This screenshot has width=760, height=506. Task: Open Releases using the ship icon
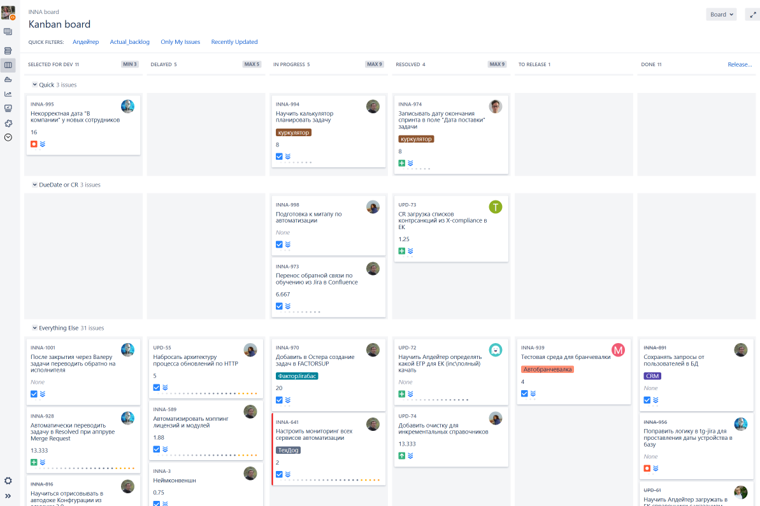(8, 79)
